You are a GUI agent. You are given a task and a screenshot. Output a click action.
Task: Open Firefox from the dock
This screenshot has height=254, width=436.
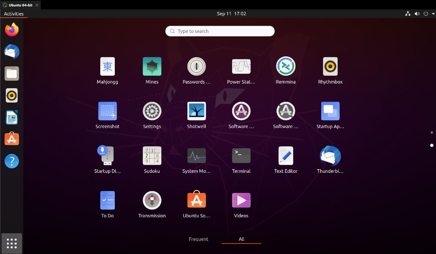point(12,30)
